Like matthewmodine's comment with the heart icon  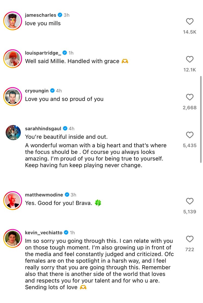pyautogui.click(x=190, y=201)
